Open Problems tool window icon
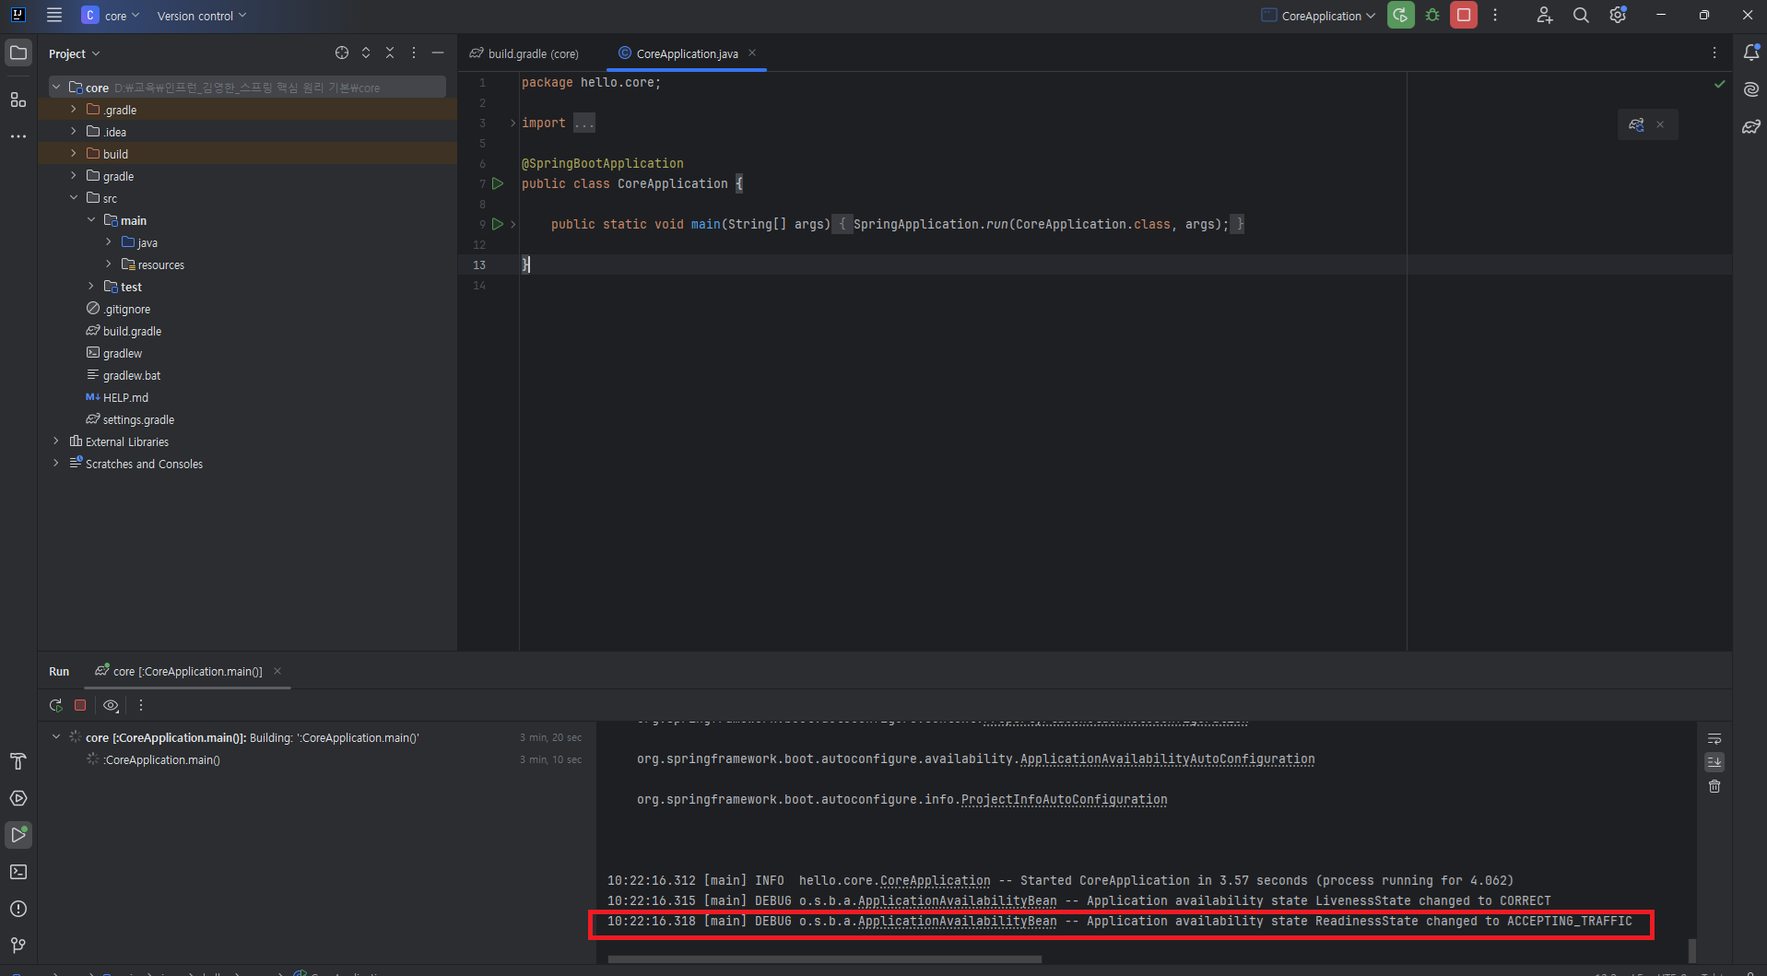1767x976 pixels. [x=18, y=909]
